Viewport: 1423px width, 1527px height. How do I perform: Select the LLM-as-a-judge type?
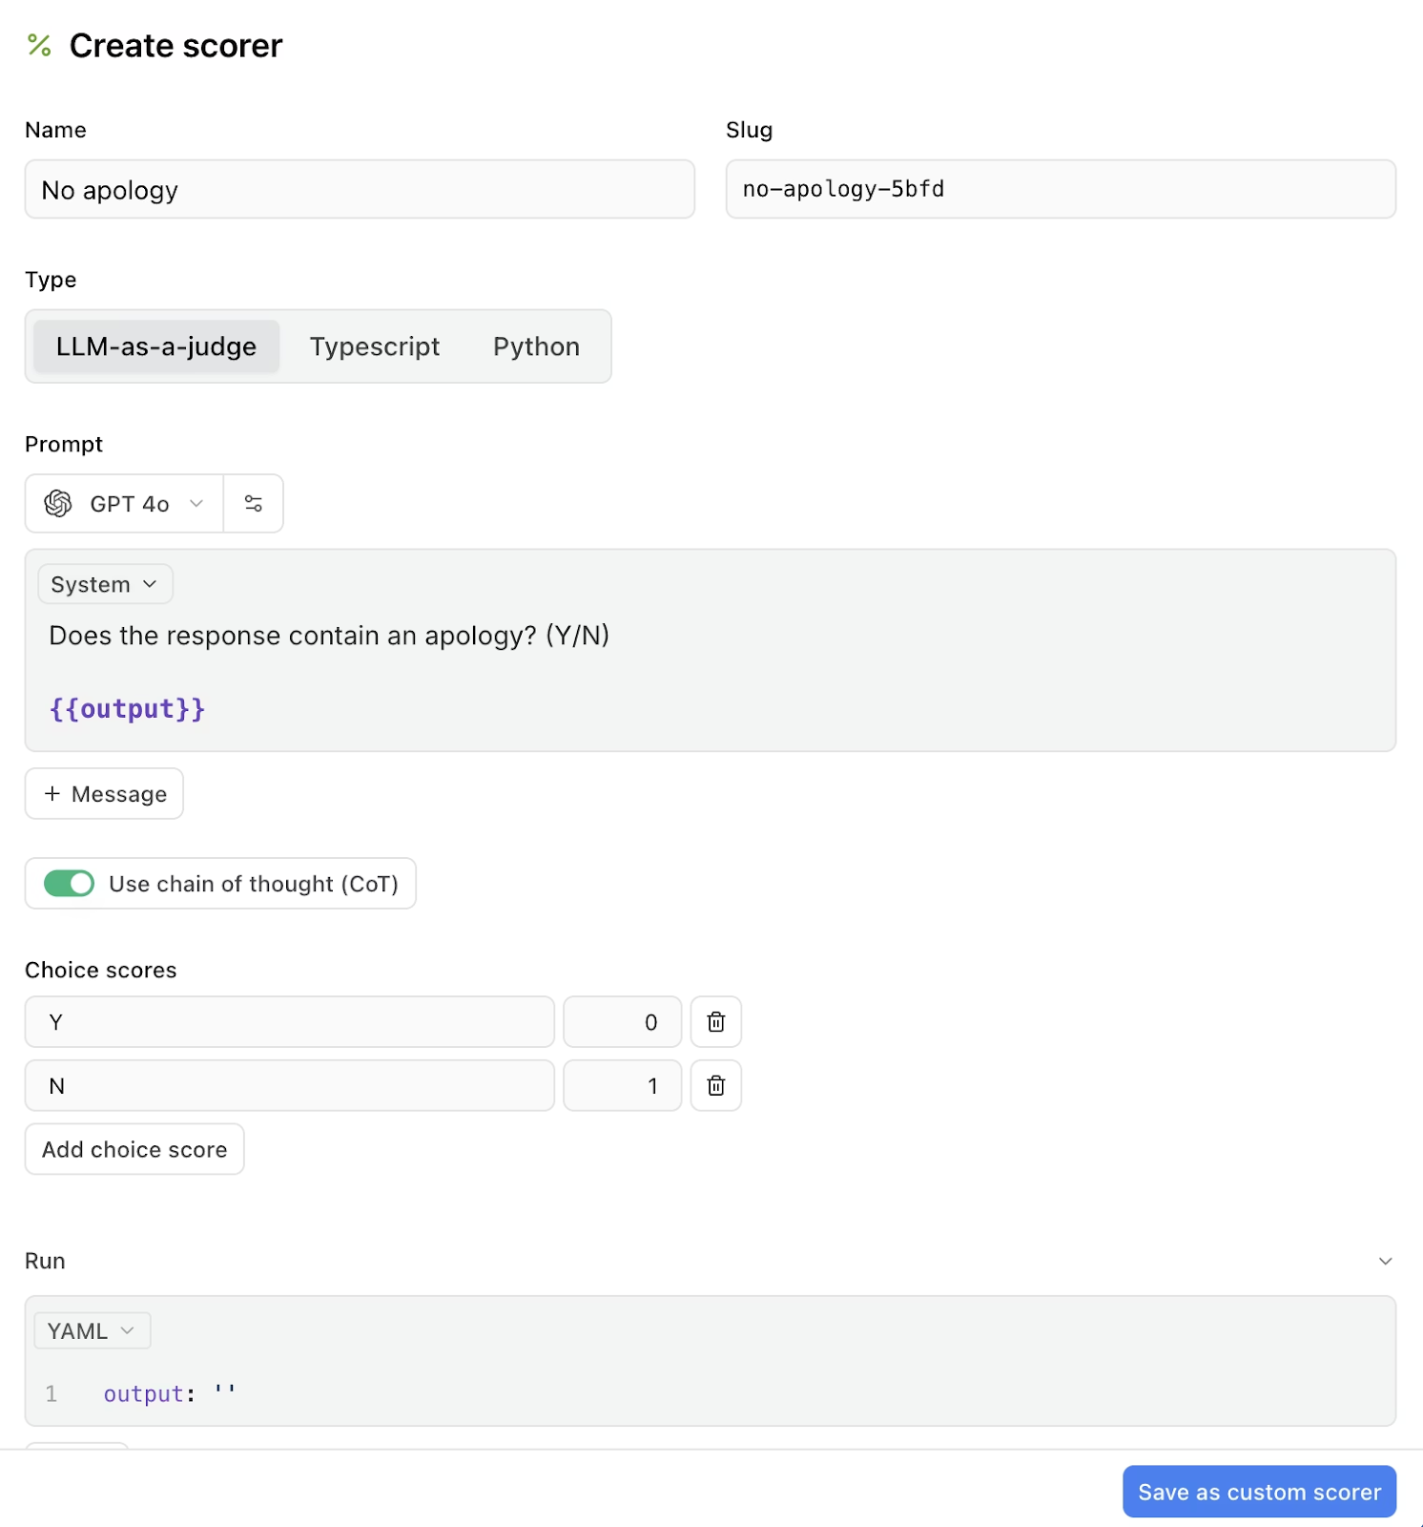pos(155,346)
